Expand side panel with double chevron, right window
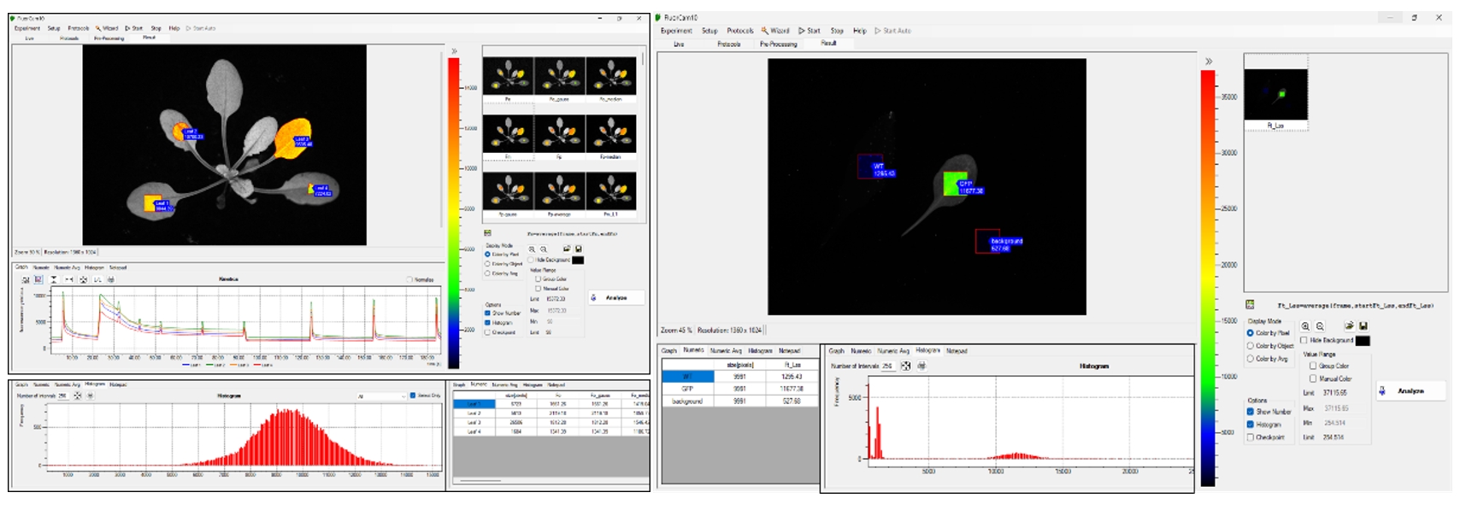 coord(1209,62)
